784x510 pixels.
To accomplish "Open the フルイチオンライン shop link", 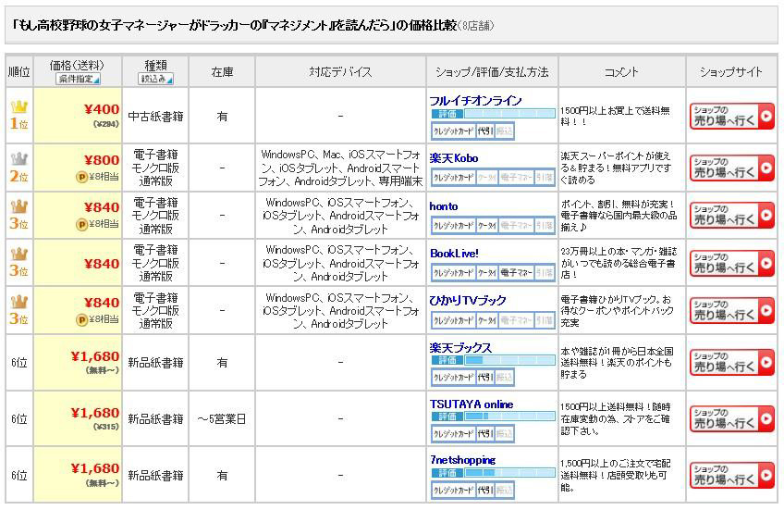I will point(475,101).
